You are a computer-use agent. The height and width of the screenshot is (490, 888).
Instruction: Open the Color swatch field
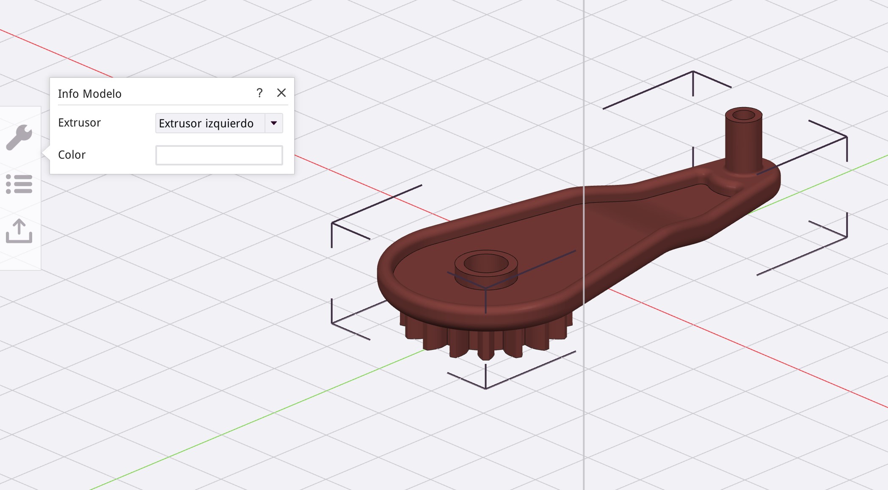(219, 155)
